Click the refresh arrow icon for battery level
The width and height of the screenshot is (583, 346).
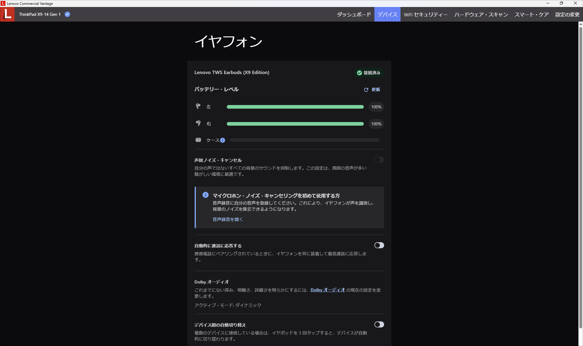tap(366, 90)
